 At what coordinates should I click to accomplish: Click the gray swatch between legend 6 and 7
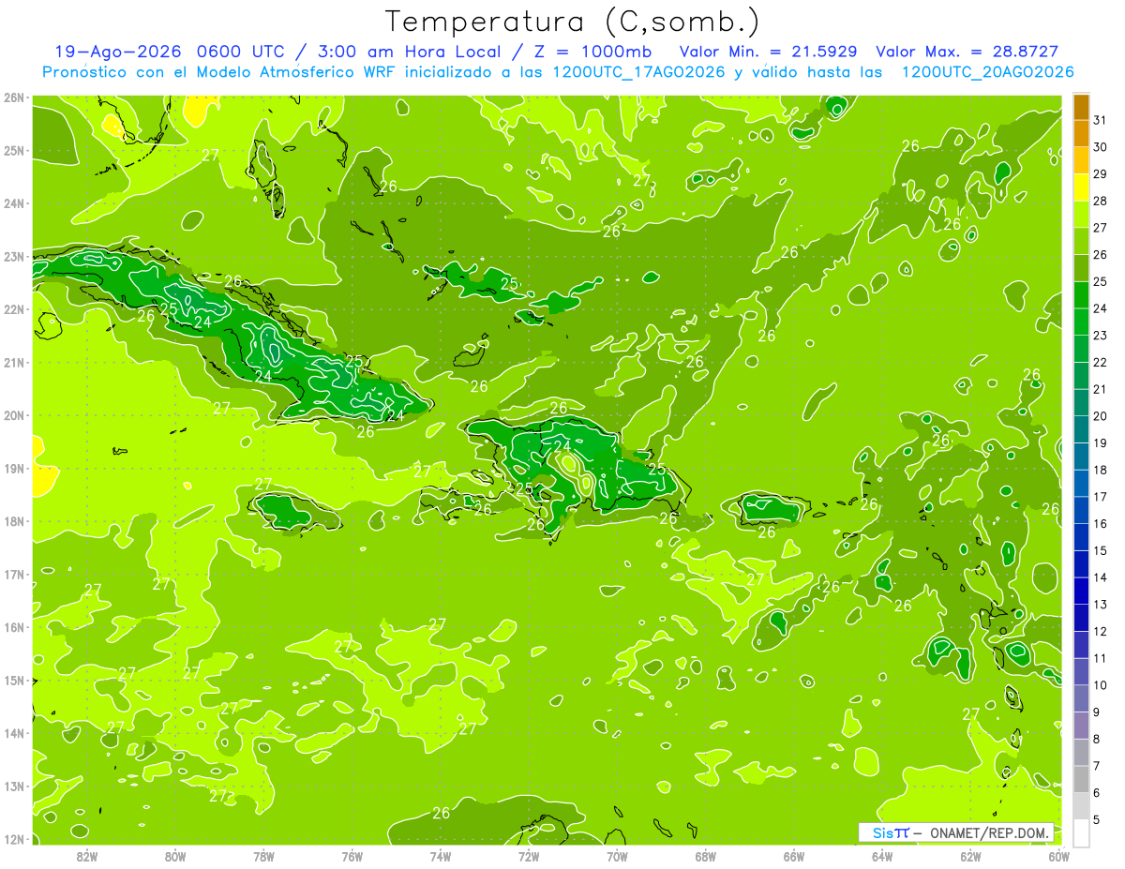click(x=1081, y=779)
